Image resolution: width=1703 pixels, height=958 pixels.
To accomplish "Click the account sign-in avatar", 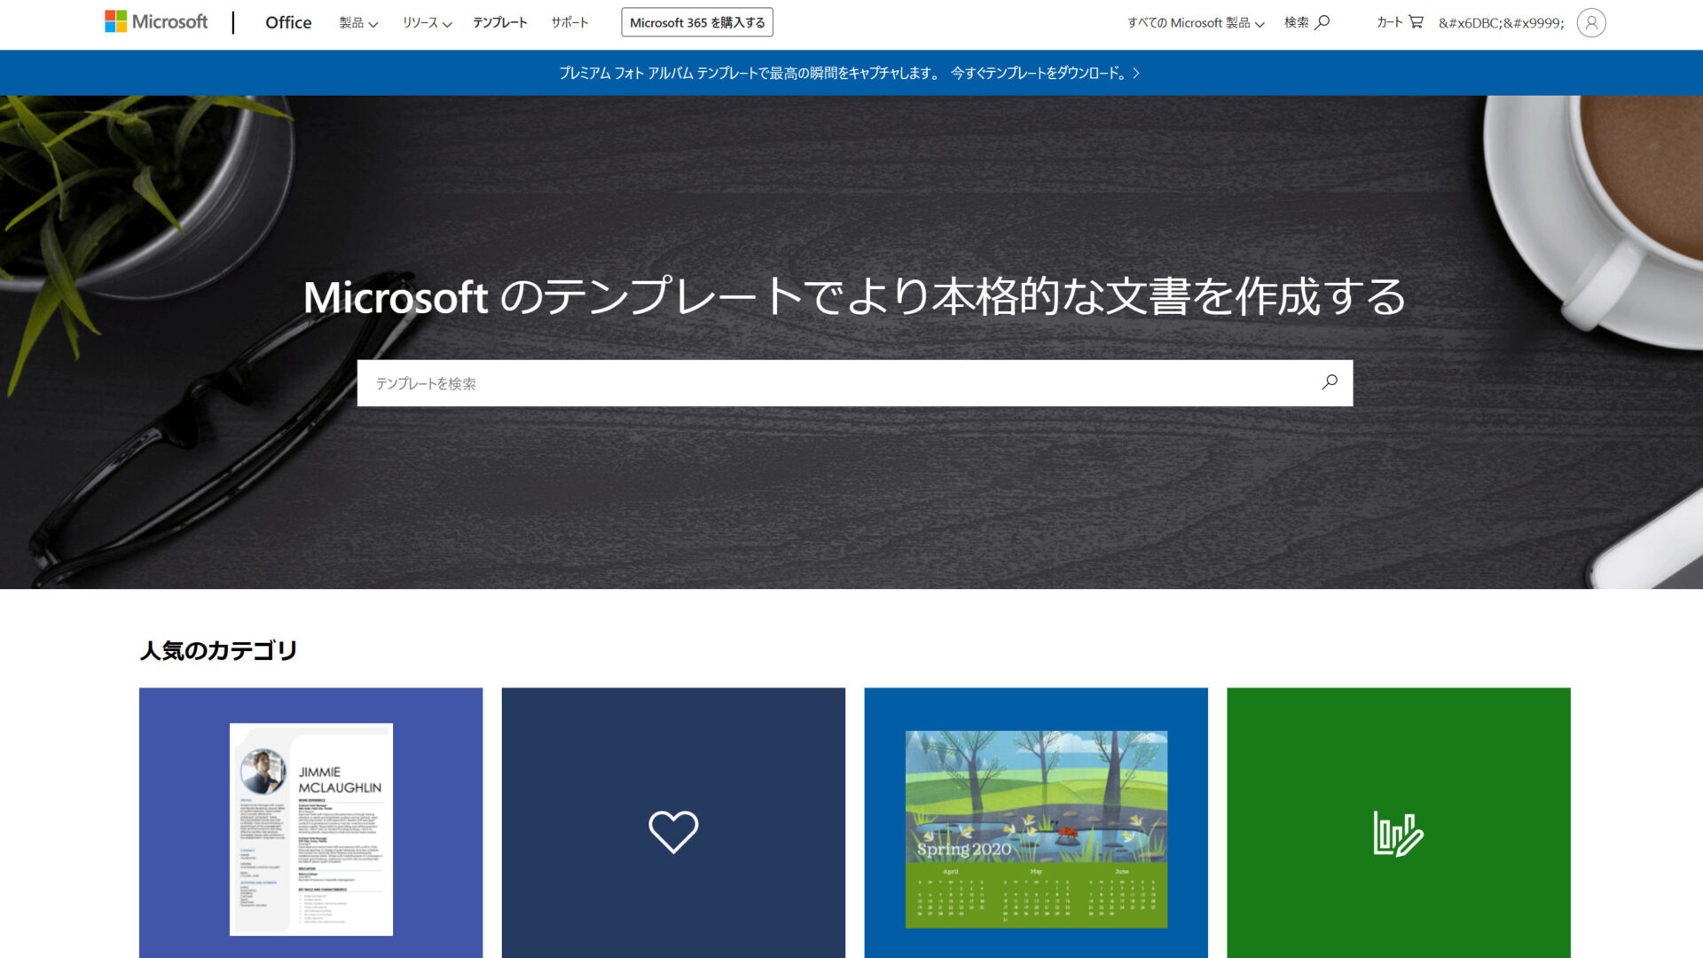I will tap(1592, 22).
